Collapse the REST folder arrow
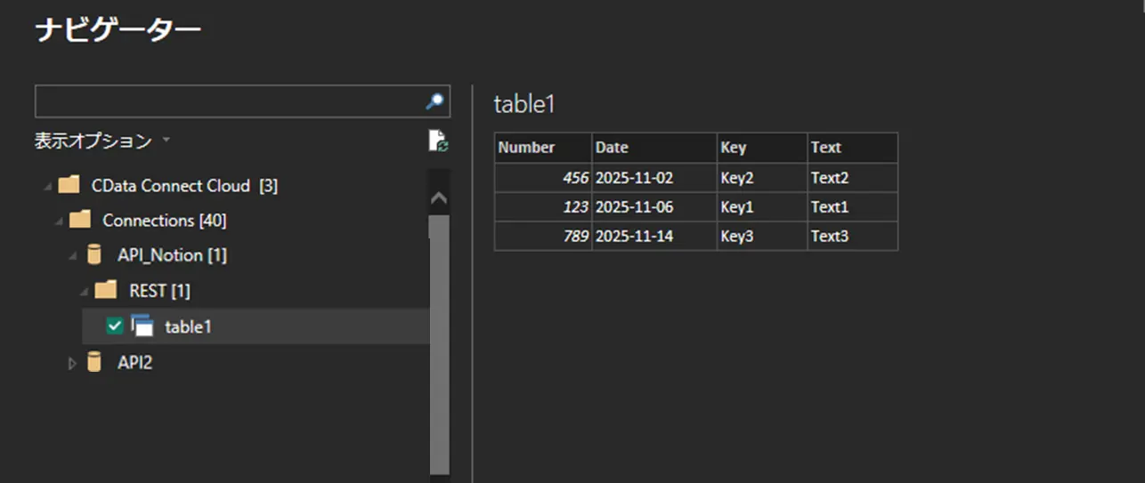Image resolution: width=1145 pixels, height=483 pixels. click(x=85, y=292)
